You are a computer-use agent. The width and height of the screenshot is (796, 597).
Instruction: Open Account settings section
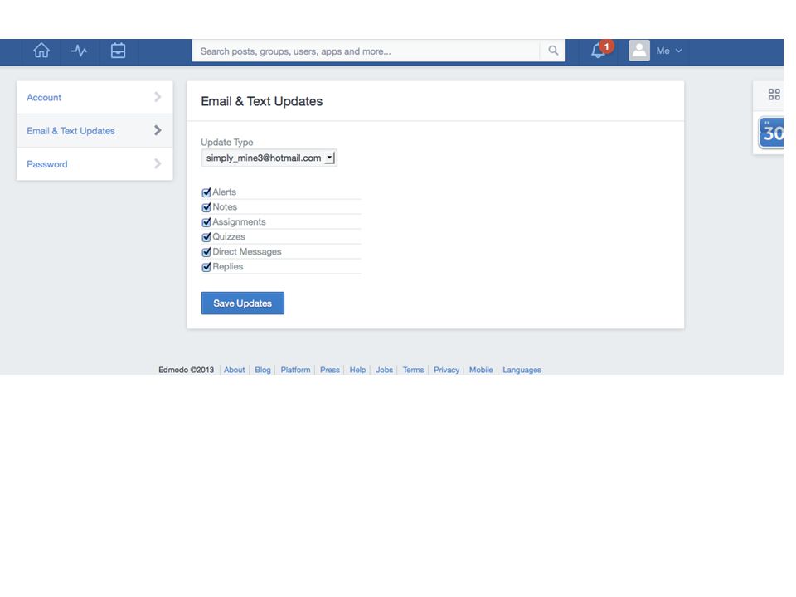click(x=95, y=97)
